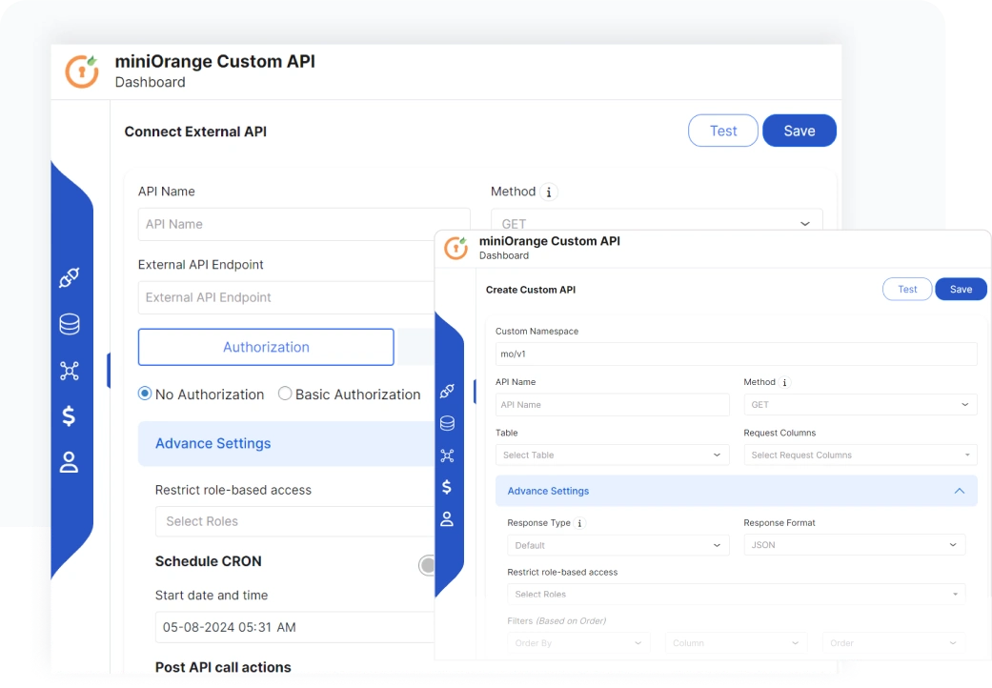The width and height of the screenshot is (992, 688).
Task: Open the Column filter dropdown
Action: tap(736, 643)
